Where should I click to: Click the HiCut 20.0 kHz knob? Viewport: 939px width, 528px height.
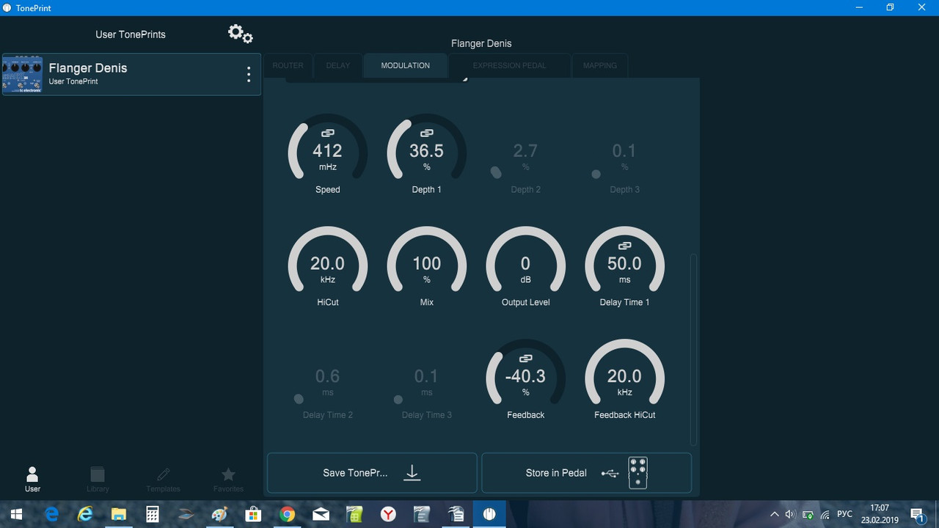pos(327,260)
